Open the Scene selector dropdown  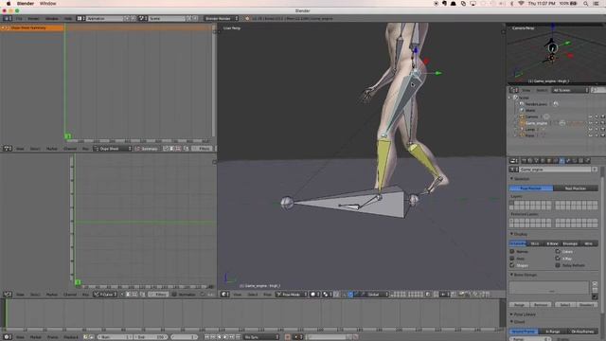(x=168, y=19)
